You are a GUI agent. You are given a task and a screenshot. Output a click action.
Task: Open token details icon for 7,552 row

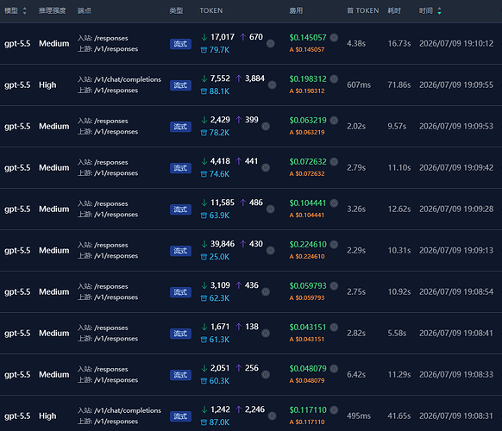pyautogui.click(x=272, y=84)
